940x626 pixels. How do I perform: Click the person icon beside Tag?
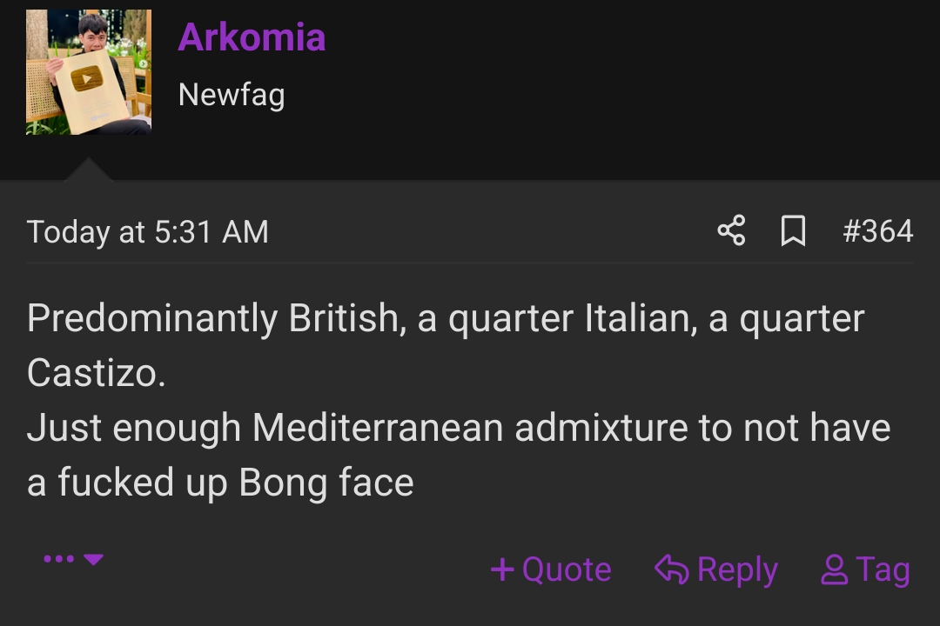[834, 569]
